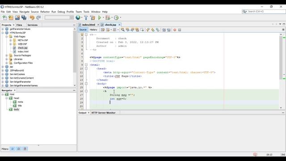
Task: Click the New File toolbar icon
Action: pyautogui.click(x=5, y=18)
